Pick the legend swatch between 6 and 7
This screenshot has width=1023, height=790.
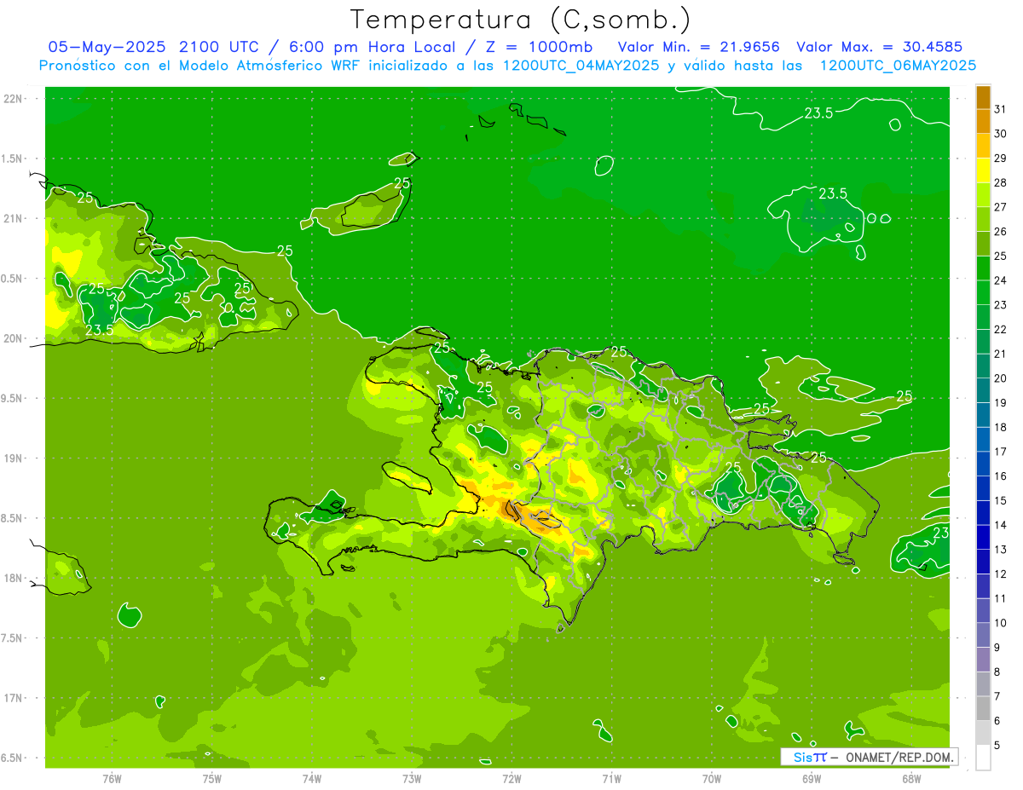[983, 708]
